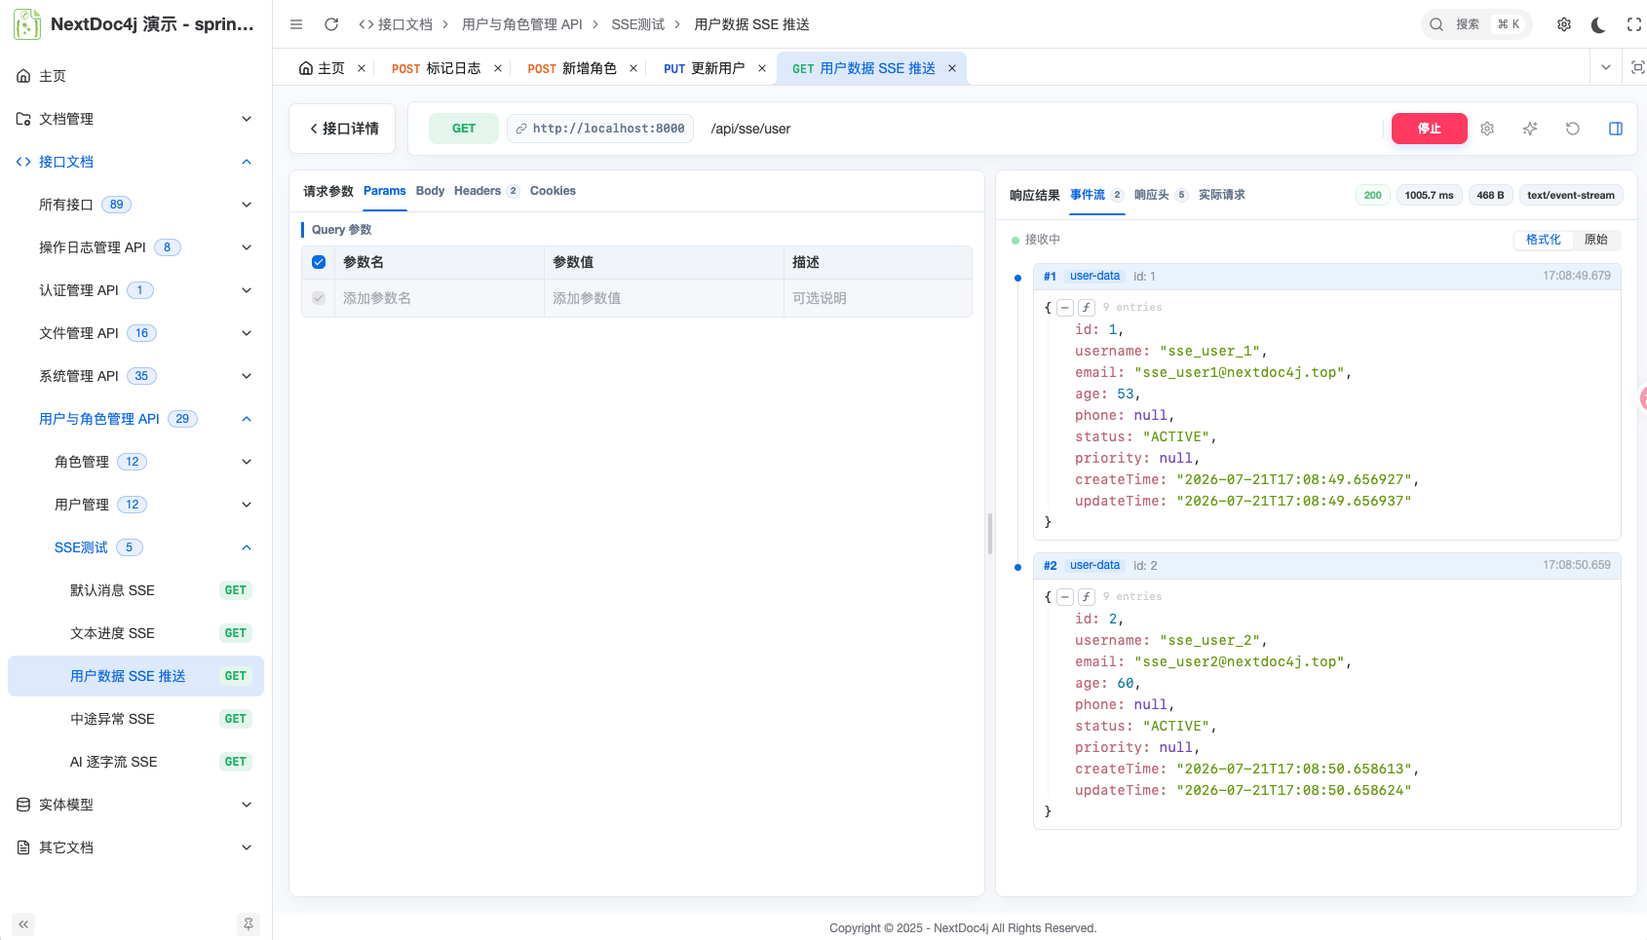Toggle the select-all checkbox in 参数名 header
The width and height of the screenshot is (1647, 940).
click(319, 262)
